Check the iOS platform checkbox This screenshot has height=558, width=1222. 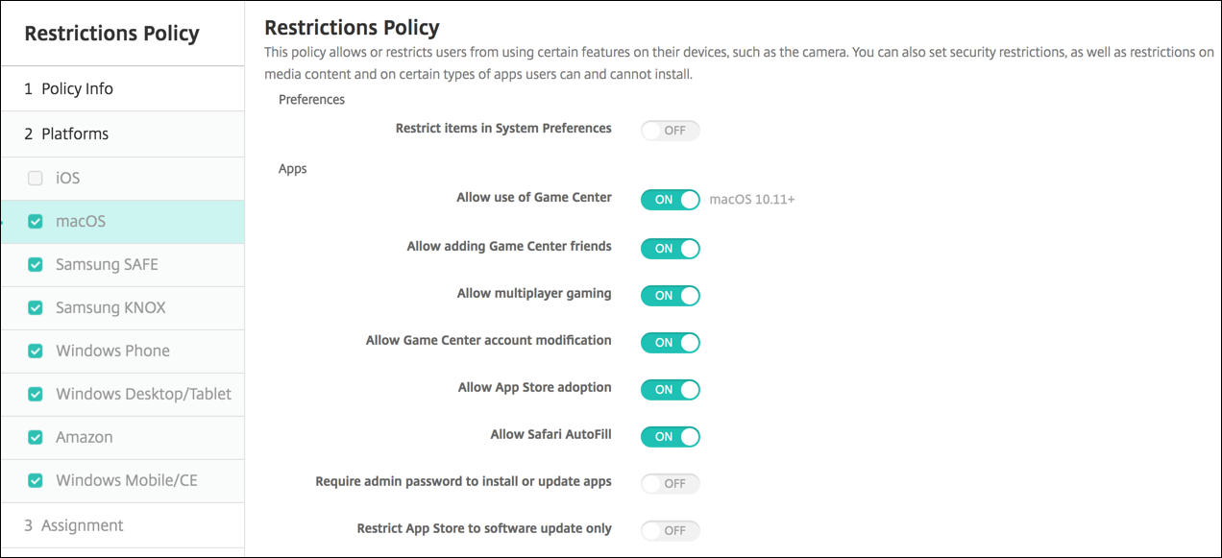(x=36, y=179)
